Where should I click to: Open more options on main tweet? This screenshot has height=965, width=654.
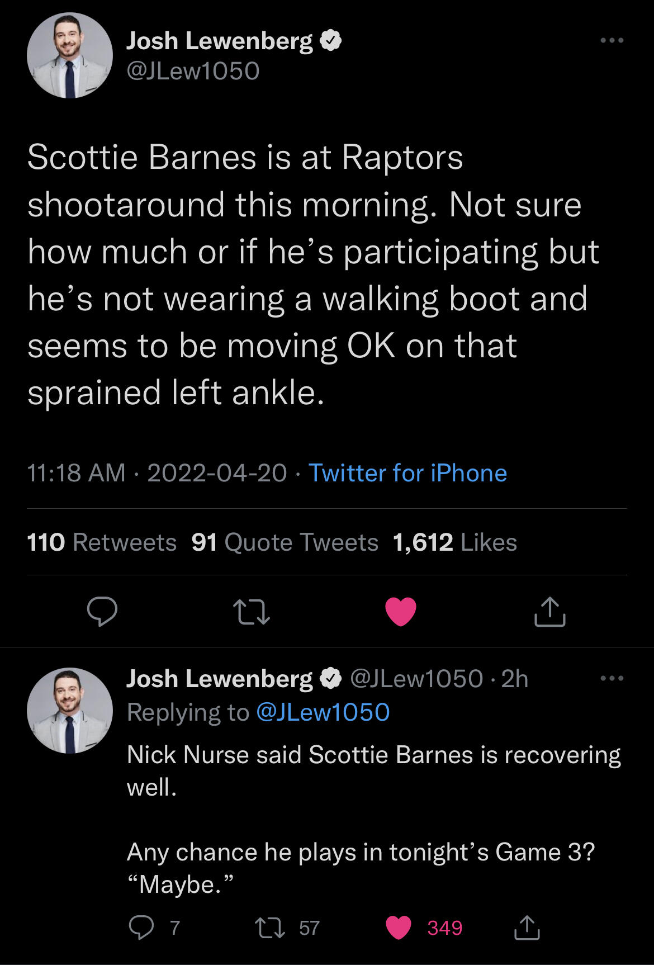[x=612, y=40]
